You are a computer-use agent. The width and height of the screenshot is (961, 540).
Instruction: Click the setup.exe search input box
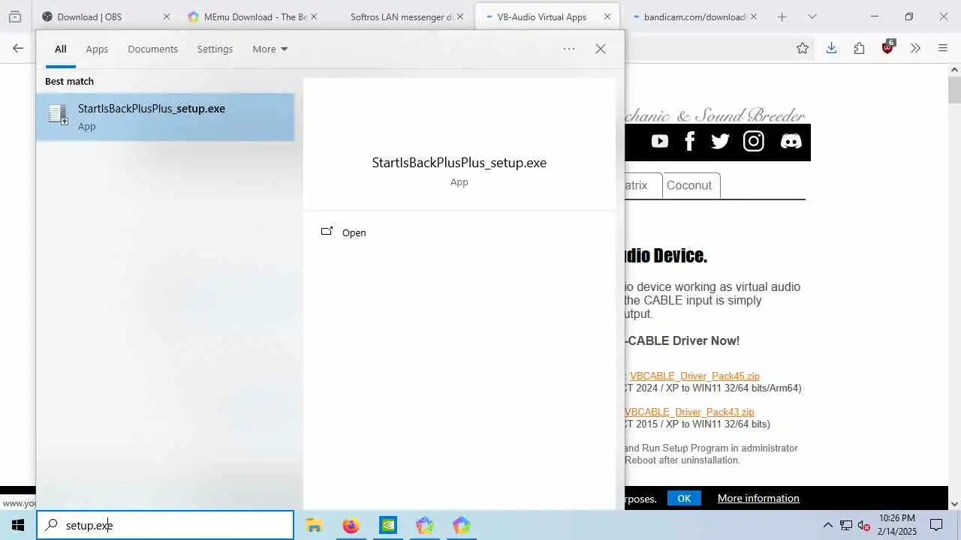[x=166, y=525]
